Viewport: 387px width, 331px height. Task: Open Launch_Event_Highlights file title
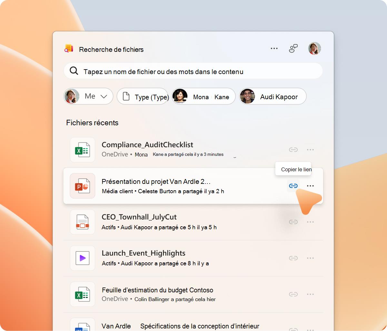(x=144, y=253)
